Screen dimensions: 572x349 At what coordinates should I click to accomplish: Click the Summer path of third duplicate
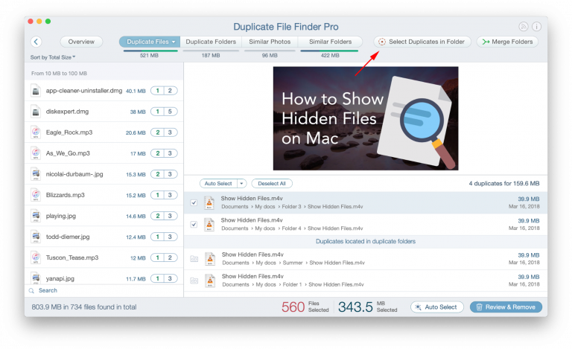(293, 263)
